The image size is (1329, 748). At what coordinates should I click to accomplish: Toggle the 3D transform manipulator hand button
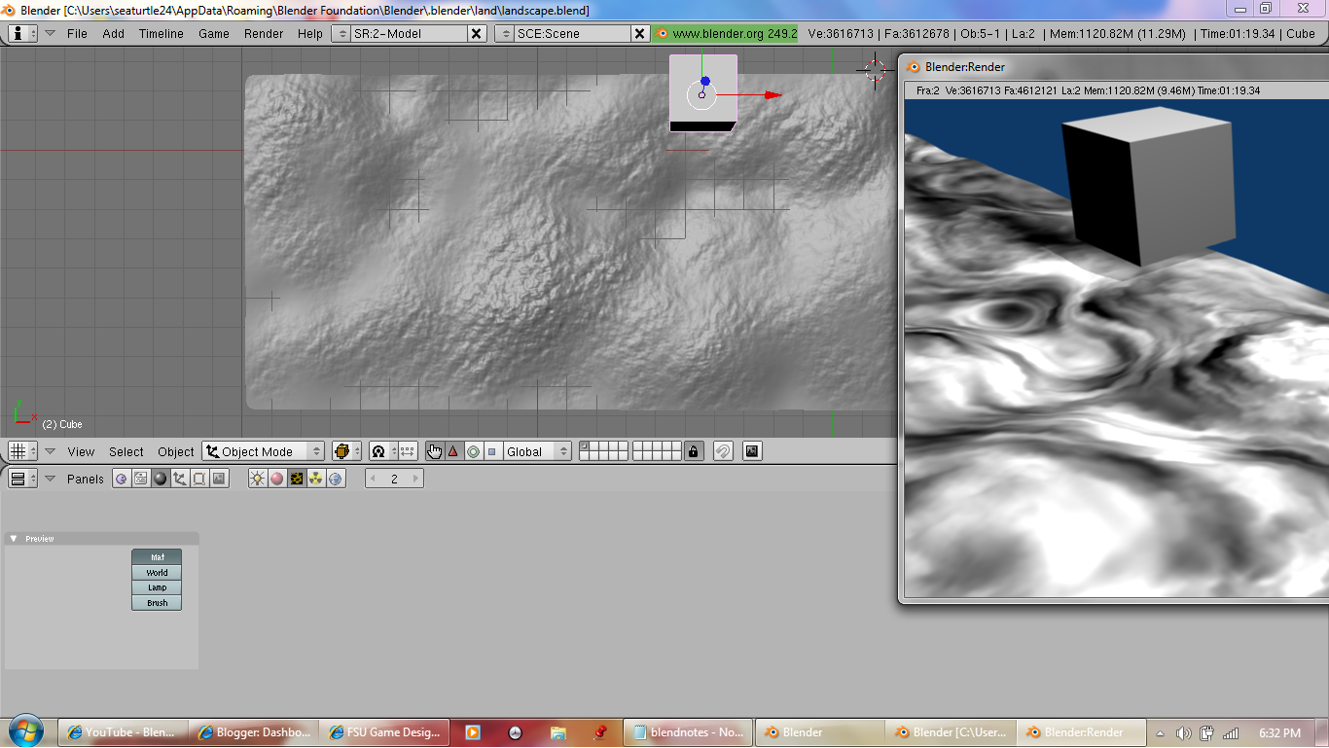[434, 451]
